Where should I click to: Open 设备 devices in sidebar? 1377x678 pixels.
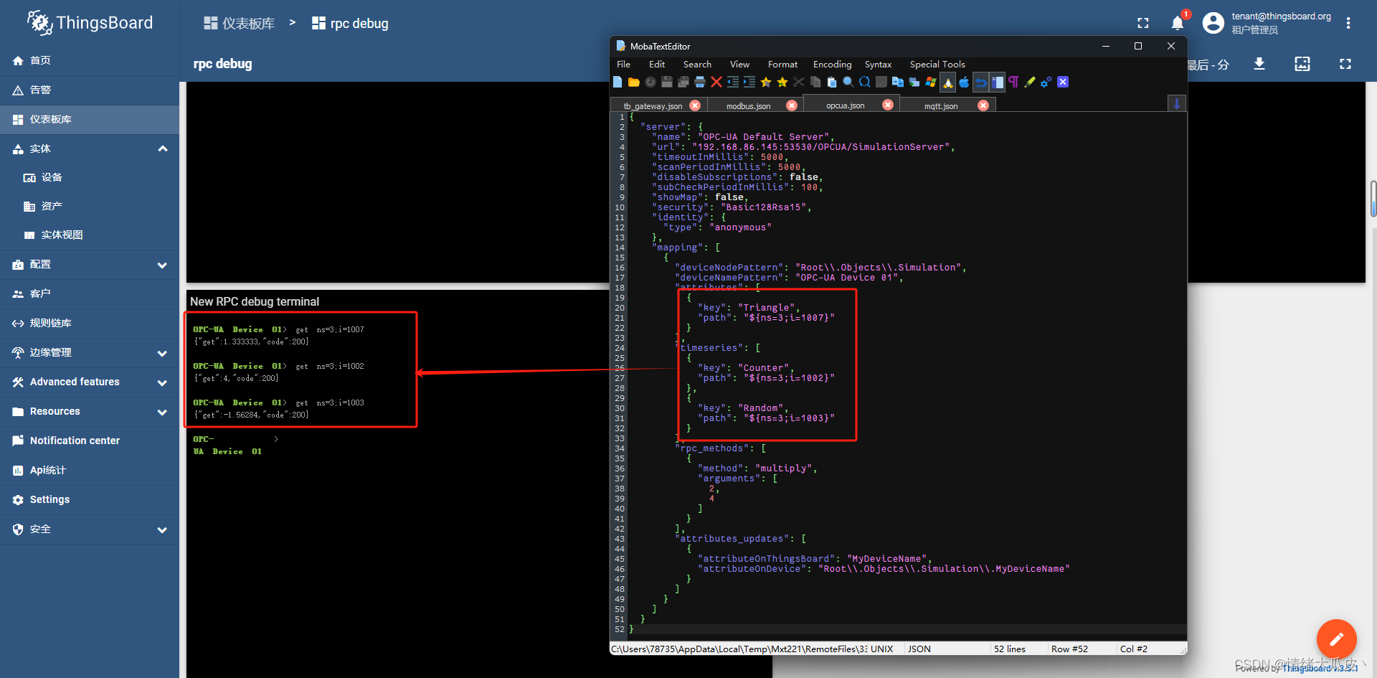(90, 178)
